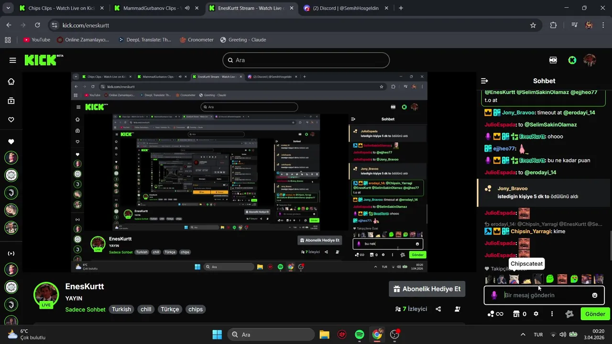Reload the page
Screen dimensions: 612x344
[37, 25]
